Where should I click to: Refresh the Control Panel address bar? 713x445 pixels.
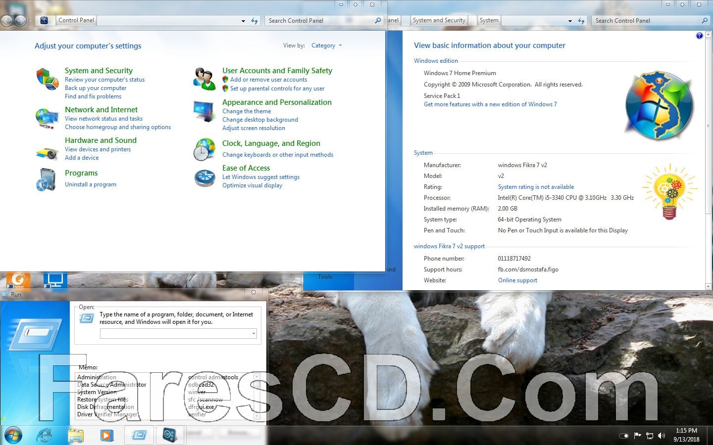click(x=255, y=21)
